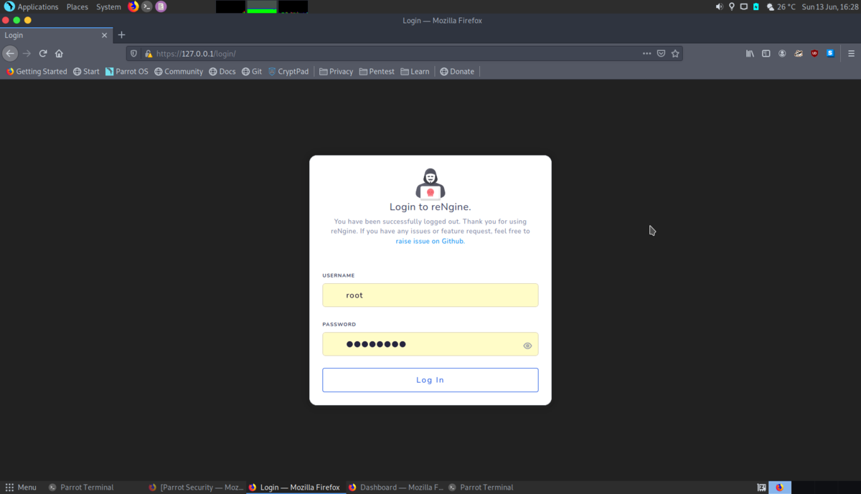Show site security padlock information

149,53
